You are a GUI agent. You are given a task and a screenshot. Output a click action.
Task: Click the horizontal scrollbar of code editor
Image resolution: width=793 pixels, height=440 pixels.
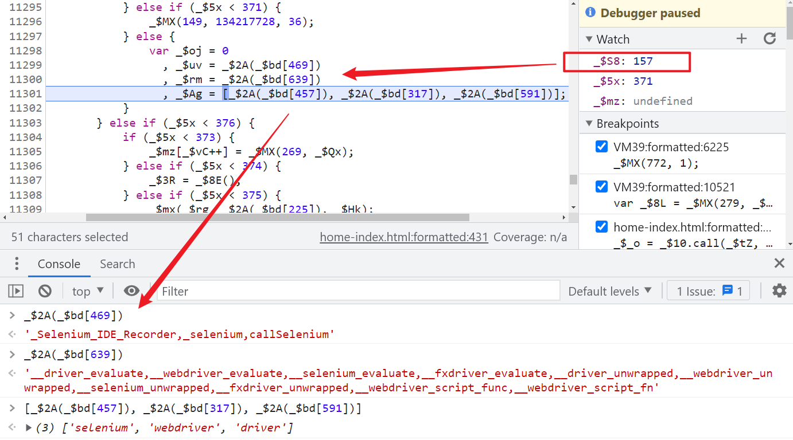click(x=278, y=218)
